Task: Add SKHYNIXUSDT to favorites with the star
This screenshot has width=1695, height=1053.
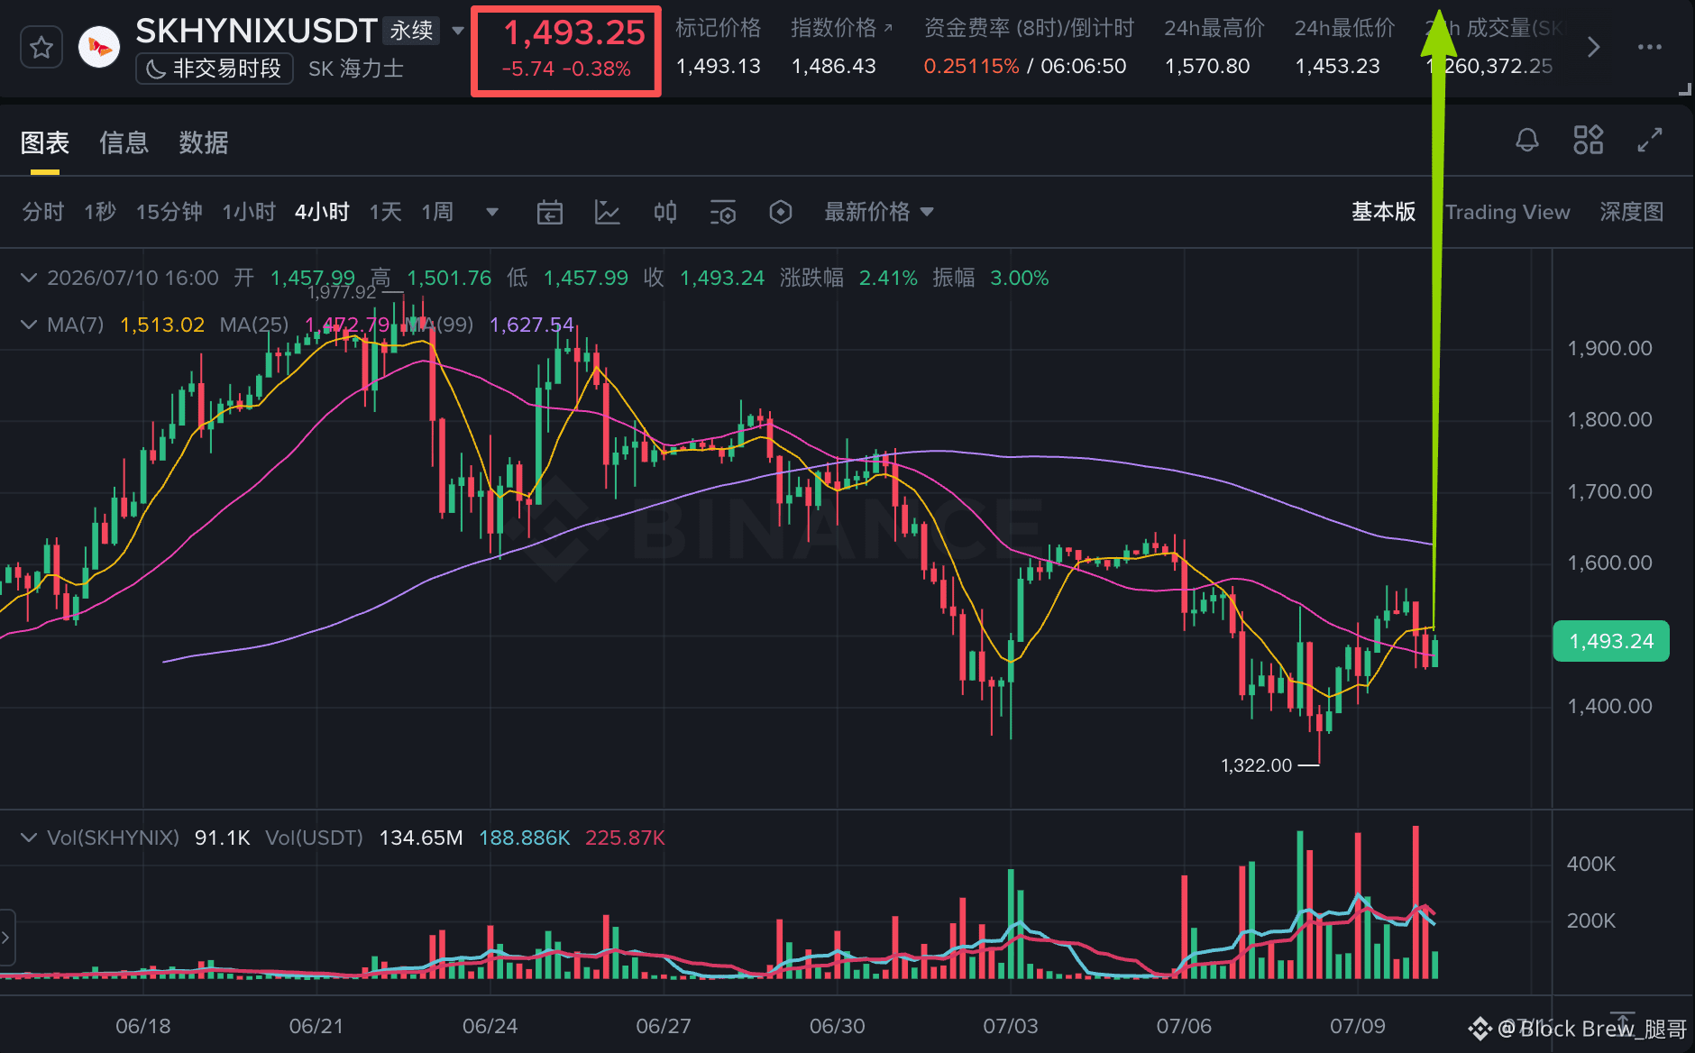Action: click(41, 48)
